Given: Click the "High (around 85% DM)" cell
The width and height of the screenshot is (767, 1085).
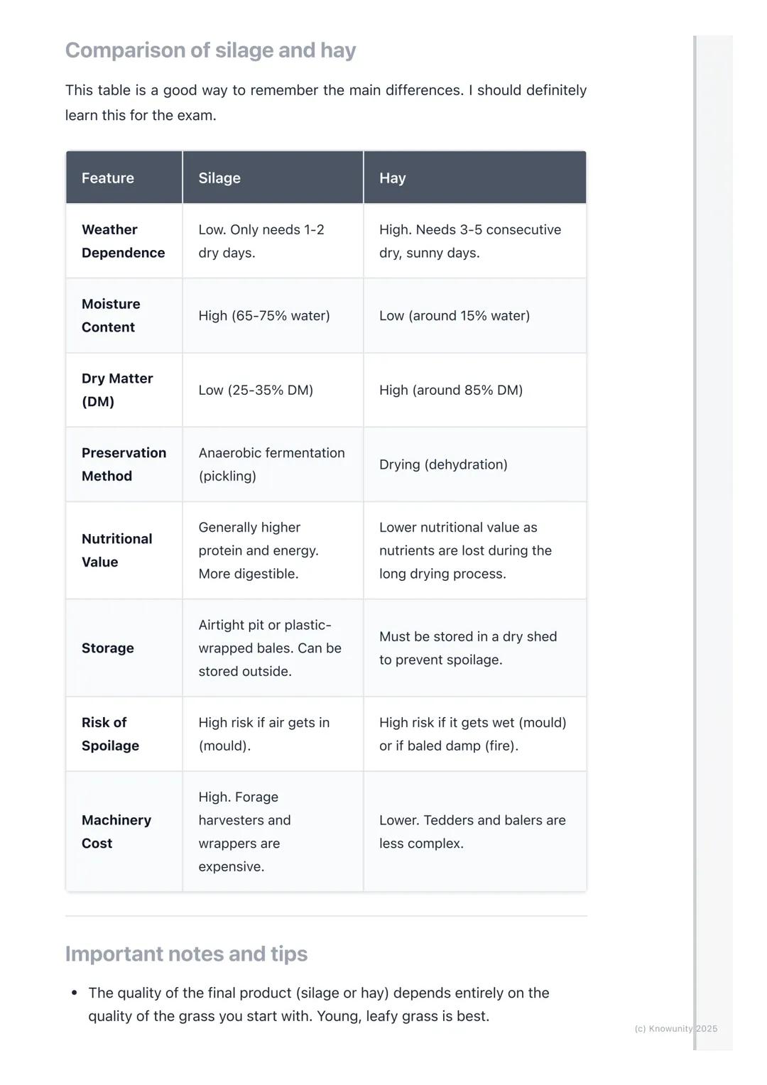Looking at the screenshot, I should click(451, 390).
